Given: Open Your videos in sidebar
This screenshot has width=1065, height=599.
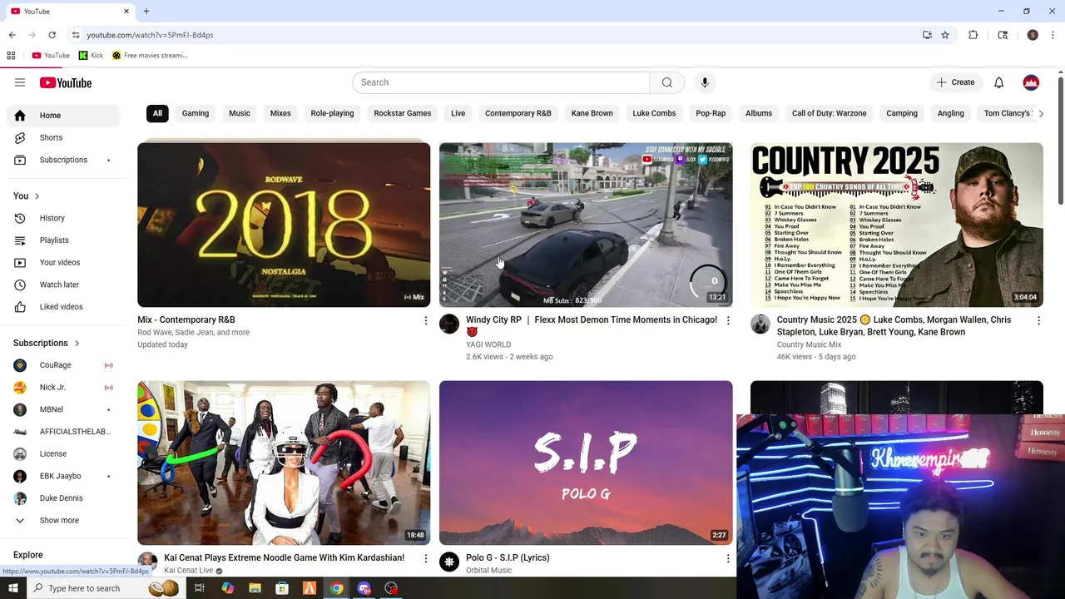Looking at the screenshot, I should click(63, 262).
